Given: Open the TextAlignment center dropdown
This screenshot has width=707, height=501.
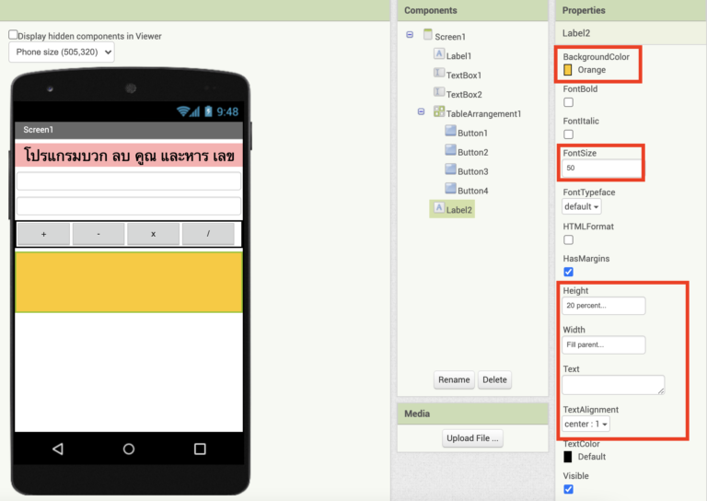Looking at the screenshot, I should 585,424.
